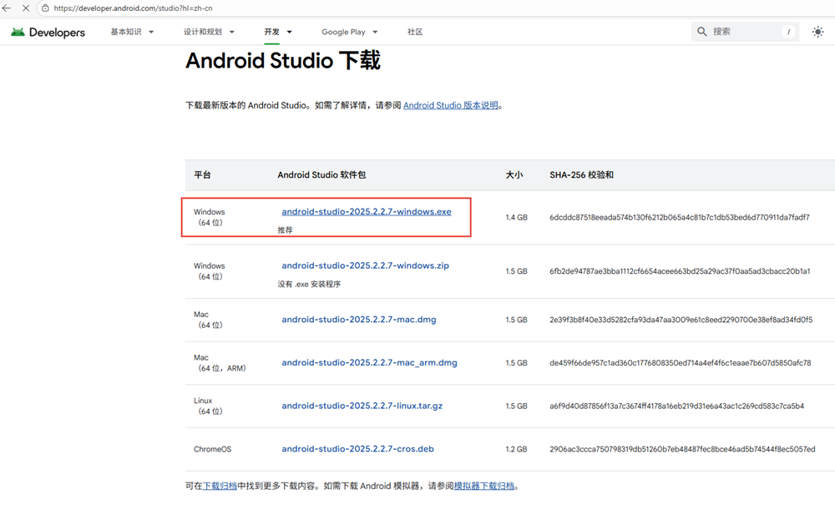Download the mac.dmg package
This screenshot has height=510, width=835.
pos(358,320)
